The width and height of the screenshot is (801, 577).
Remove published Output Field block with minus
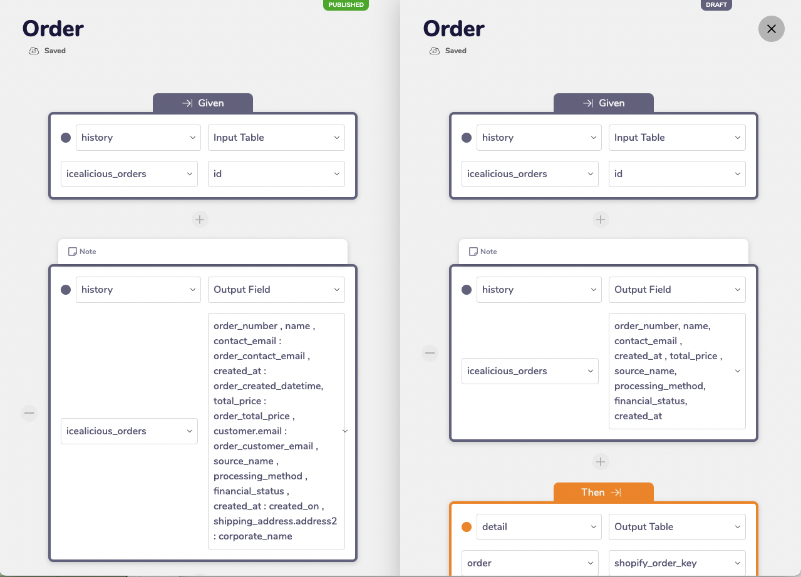click(x=29, y=413)
